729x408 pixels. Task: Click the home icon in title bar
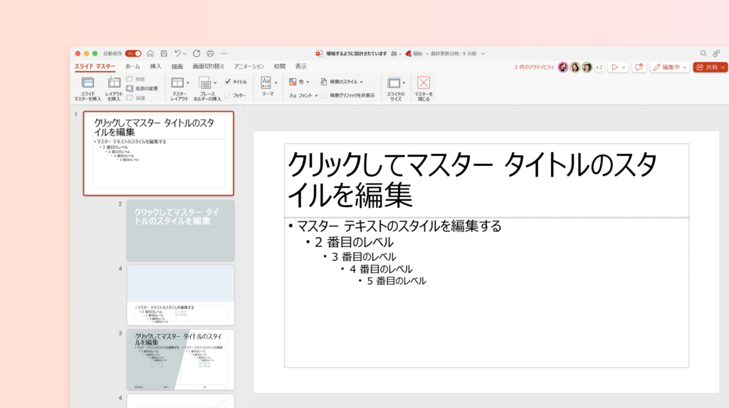tap(150, 53)
